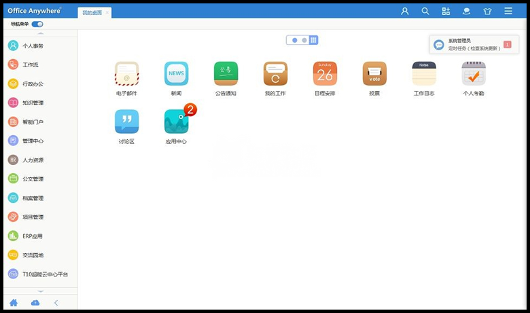Open the 系统管理员 notification popup

click(474, 44)
